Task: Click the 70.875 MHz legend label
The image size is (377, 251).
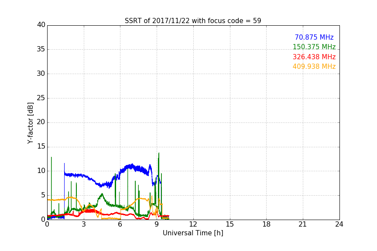Action: coord(314,37)
